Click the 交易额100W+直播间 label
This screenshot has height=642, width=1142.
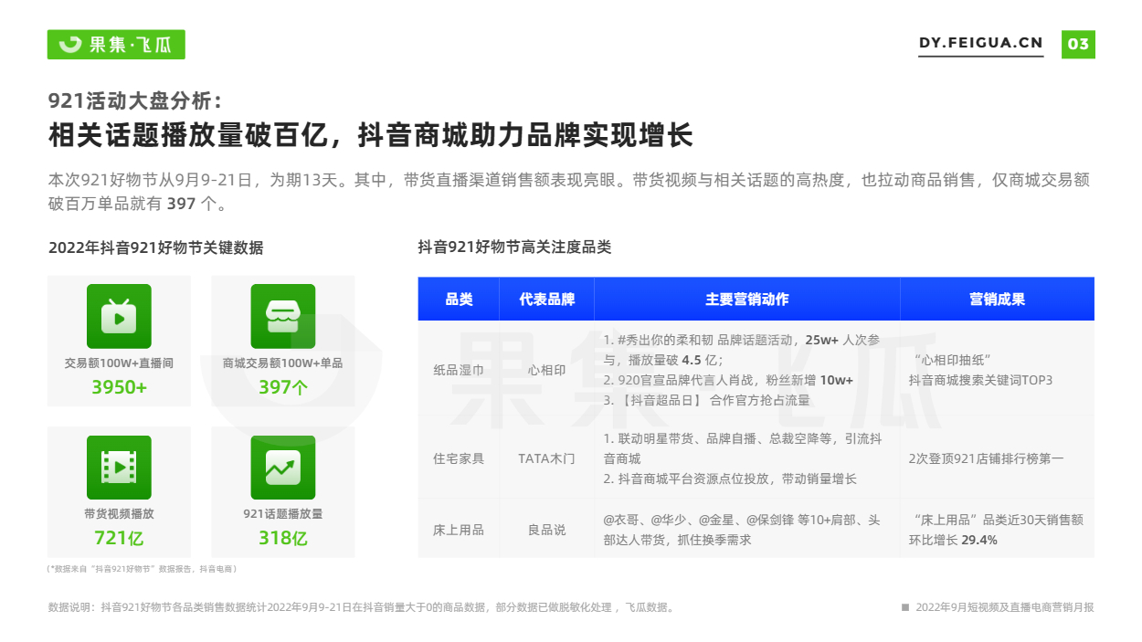click(x=119, y=363)
